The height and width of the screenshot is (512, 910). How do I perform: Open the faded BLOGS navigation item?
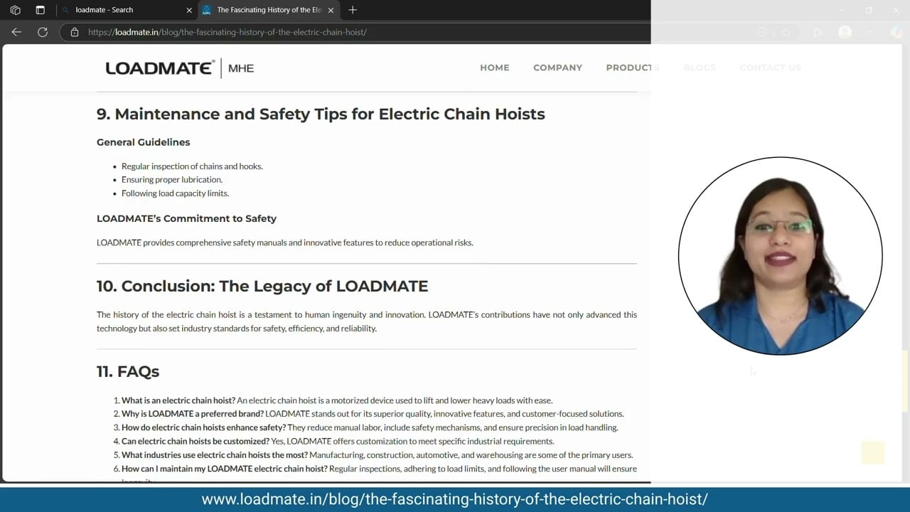(x=700, y=68)
